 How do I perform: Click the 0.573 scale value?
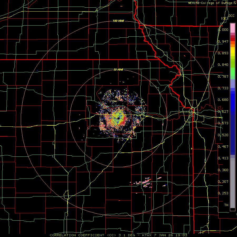(223, 123)
